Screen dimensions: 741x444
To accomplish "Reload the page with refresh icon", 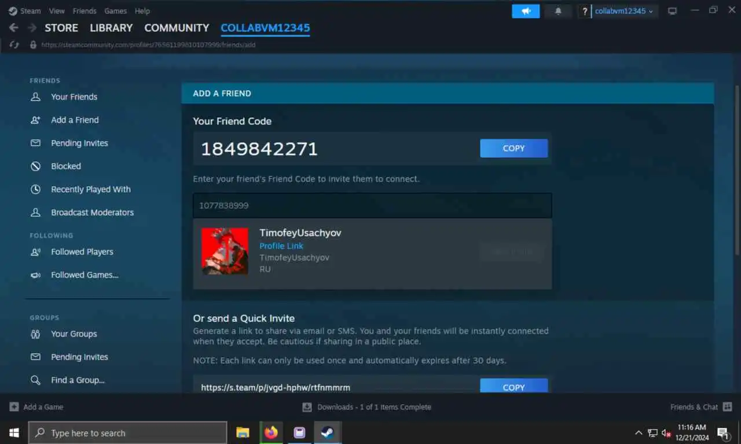I will 14,45.
